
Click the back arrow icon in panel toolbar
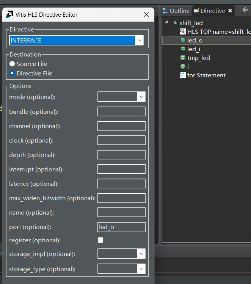click(245, 10)
